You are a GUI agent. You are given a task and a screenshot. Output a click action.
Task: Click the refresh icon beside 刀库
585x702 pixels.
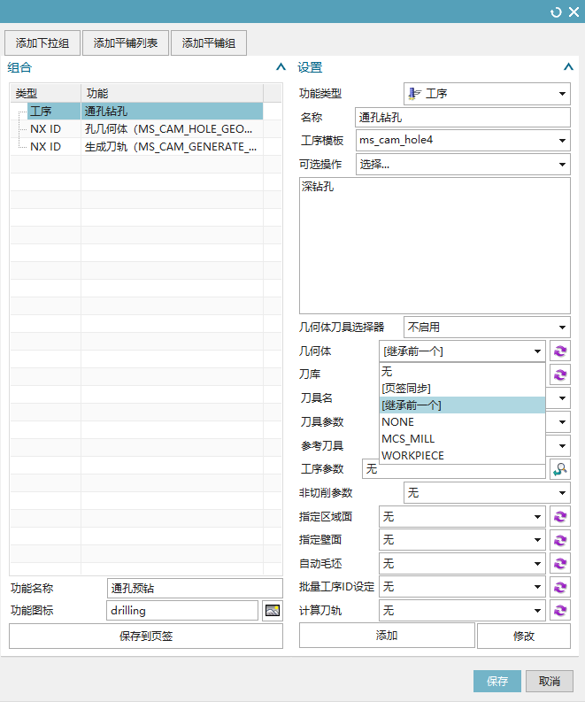point(560,374)
